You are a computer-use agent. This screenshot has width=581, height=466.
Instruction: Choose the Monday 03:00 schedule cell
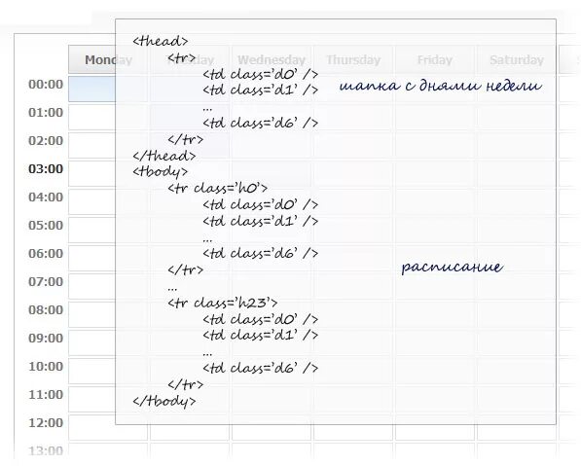(x=108, y=173)
